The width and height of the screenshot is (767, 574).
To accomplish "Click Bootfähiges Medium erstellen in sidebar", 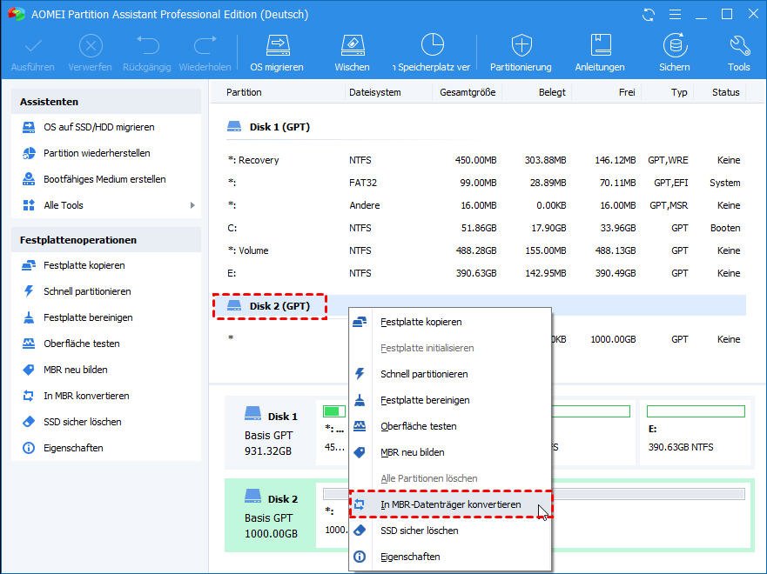I will click(x=104, y=179).
